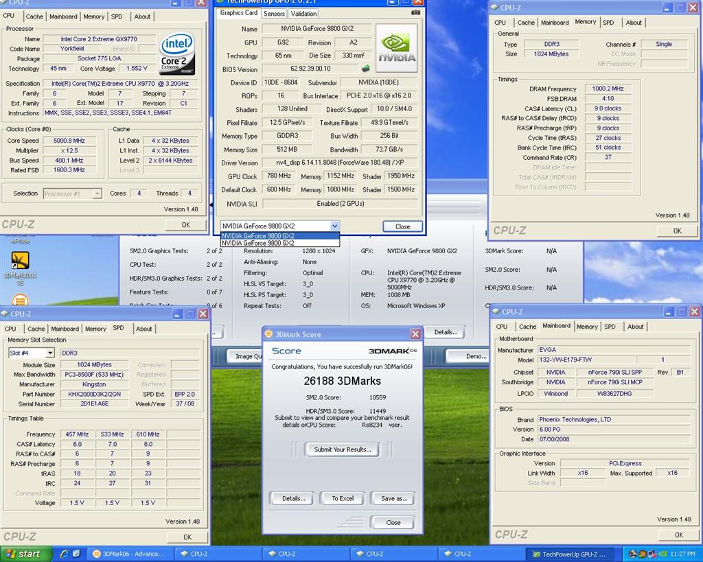Viewport: 703px width, 562px height.
Task: Click Save as in 3DMark Score dialog
Action: click(x=393, y=498)
